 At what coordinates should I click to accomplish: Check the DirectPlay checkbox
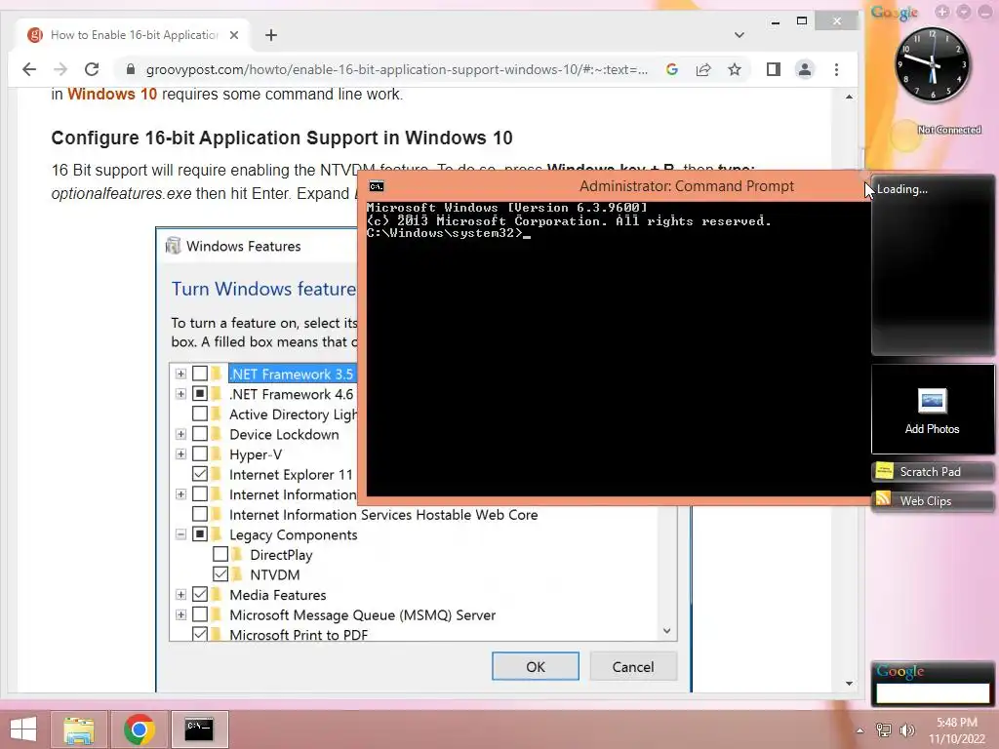pos(220,554)
